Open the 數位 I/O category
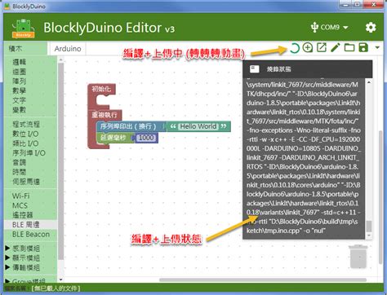 [25, 134]
